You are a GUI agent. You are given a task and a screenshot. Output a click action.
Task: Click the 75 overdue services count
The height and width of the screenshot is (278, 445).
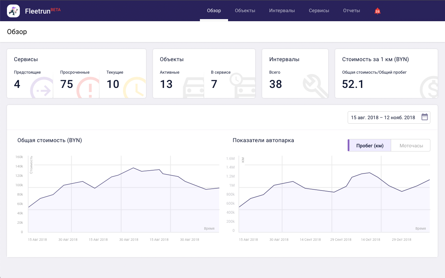(x=67, y=84)
